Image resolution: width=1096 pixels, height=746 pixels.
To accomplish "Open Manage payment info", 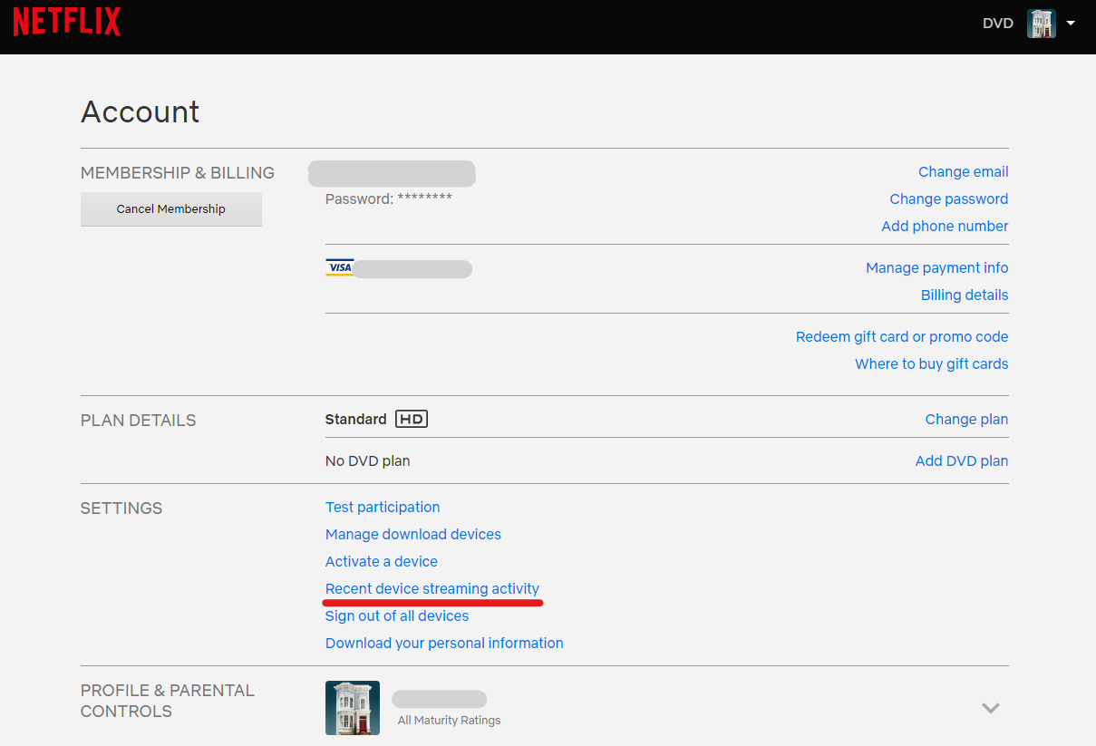I will tap(936, 267).
